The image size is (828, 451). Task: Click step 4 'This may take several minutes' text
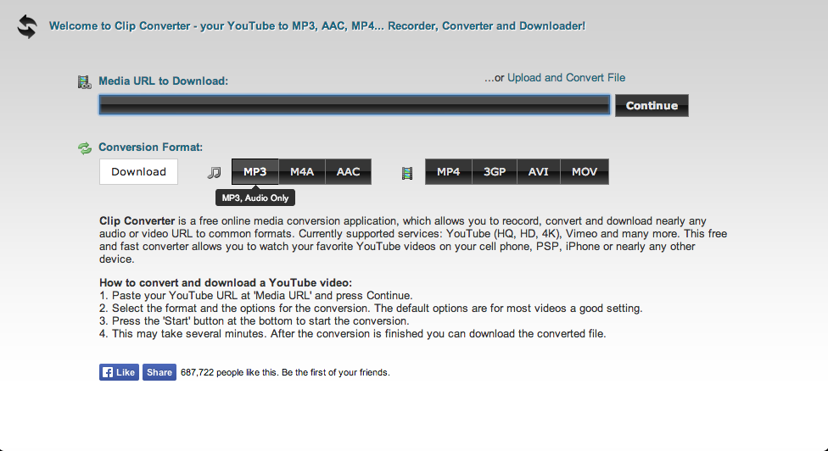tap(353, 333)
